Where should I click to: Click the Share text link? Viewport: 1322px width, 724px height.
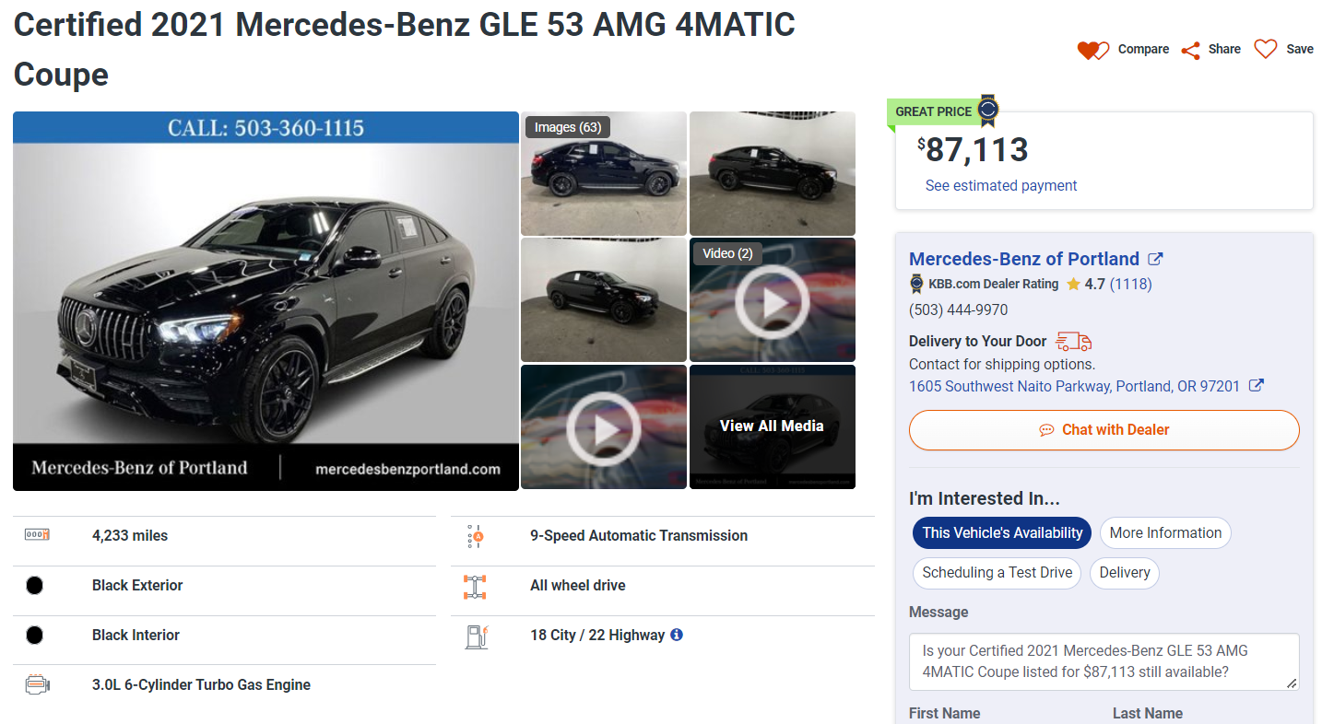[1224, 50]
